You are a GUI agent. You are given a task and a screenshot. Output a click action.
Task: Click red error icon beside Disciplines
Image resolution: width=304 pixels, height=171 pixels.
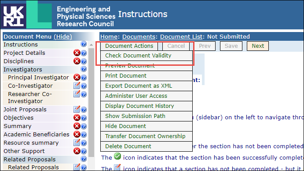pyautogui.click(x=77, y=61)
